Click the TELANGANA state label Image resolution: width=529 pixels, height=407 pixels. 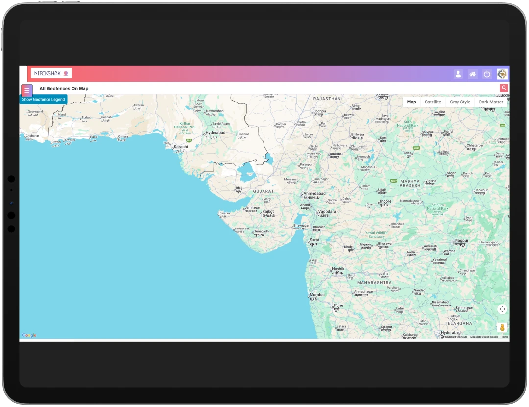click(458, 323)
